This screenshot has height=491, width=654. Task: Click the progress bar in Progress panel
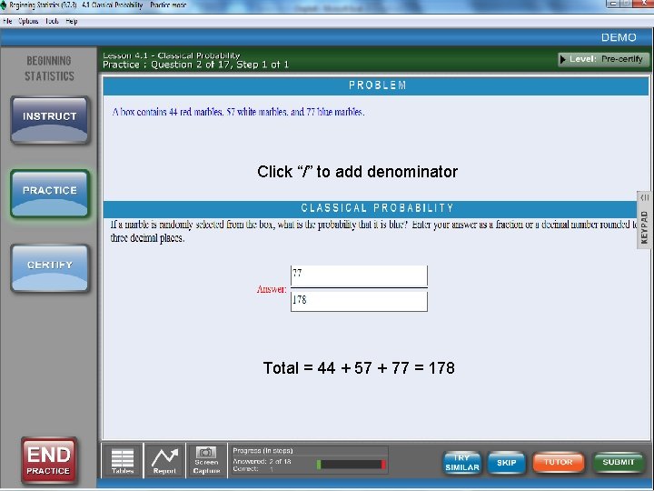[352, 465]
